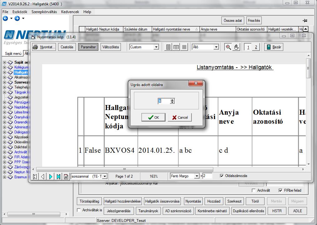
Task: Open the Back arrow history dropdown
Action: 11,18
